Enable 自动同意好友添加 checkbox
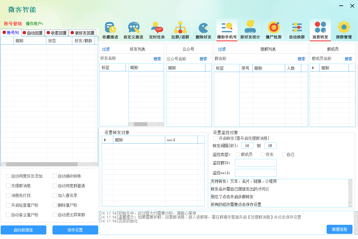This screenshot has height=239, width=358. pyautogui.click(x=8, y=176)
